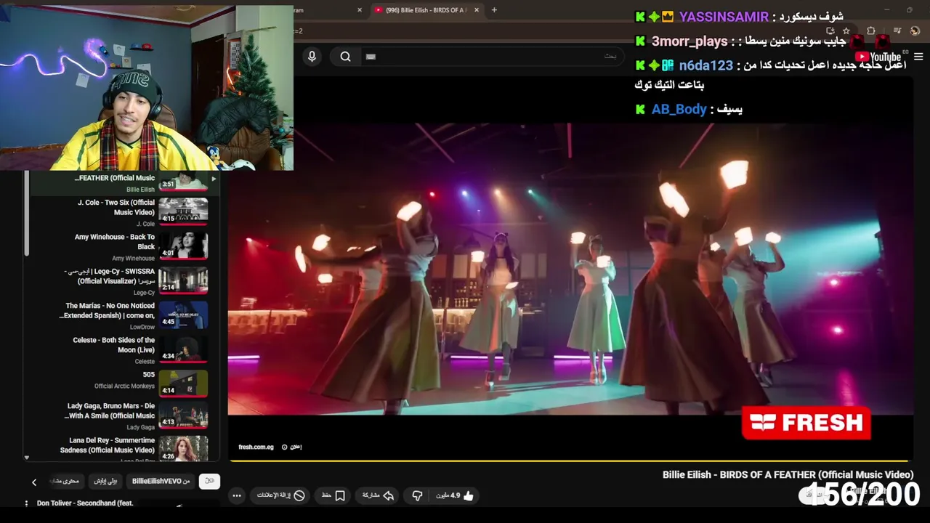Open Lana Del Rey Summertime Sadness thumbnail

pos(183,448)
